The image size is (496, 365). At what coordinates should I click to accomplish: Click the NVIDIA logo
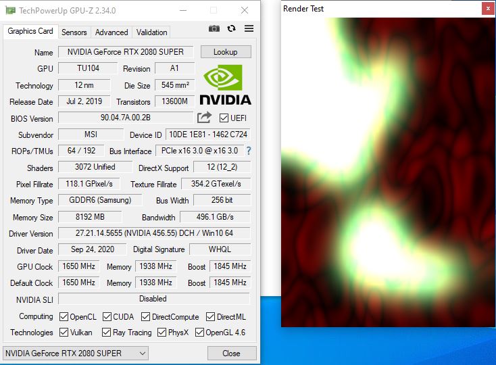pyautogui.click(x=225, y=84)
